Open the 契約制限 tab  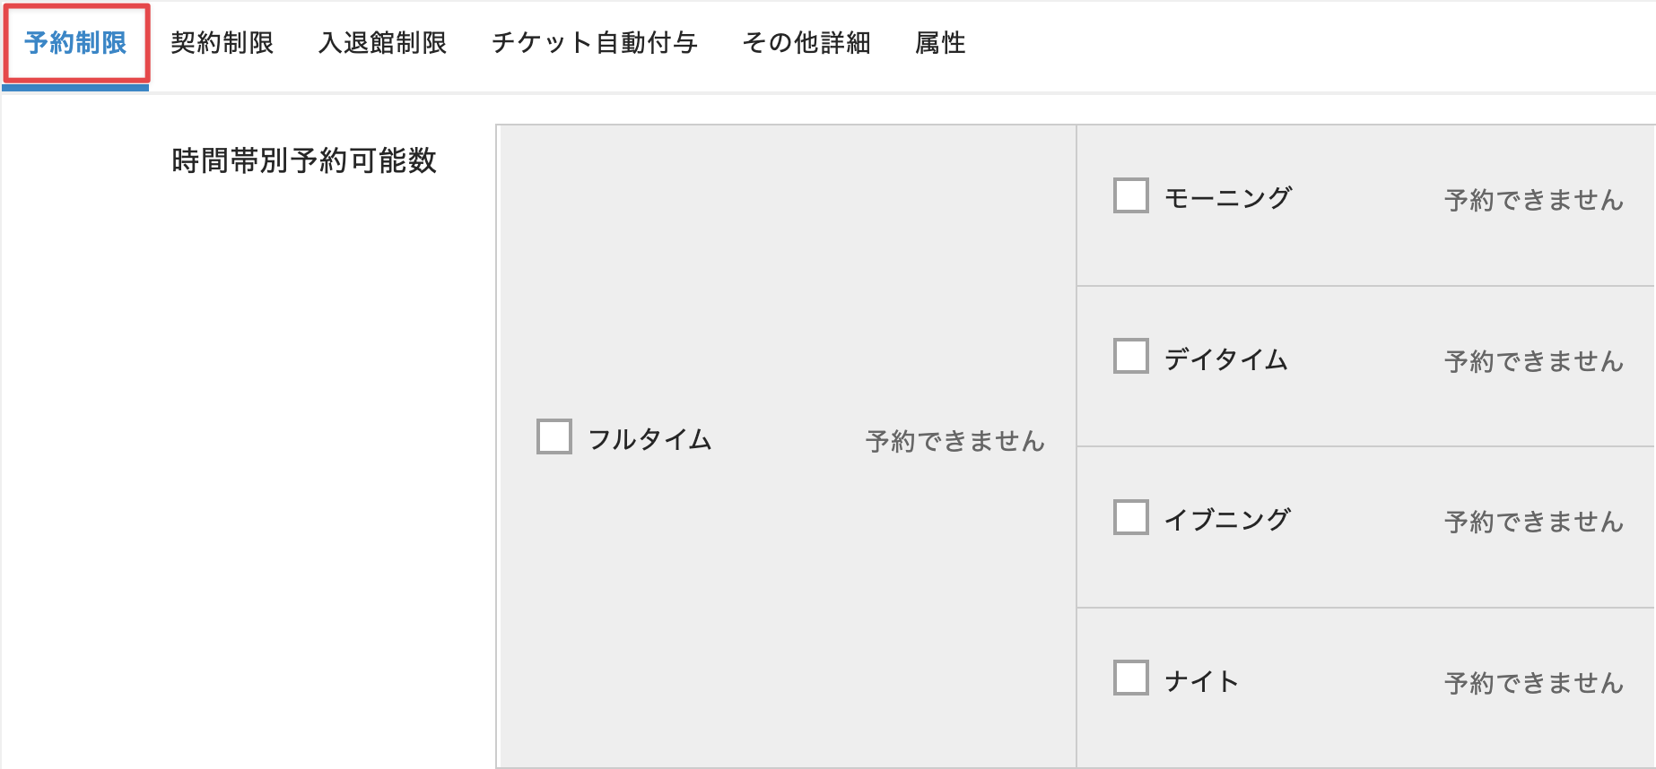click(x=222, y=43)
